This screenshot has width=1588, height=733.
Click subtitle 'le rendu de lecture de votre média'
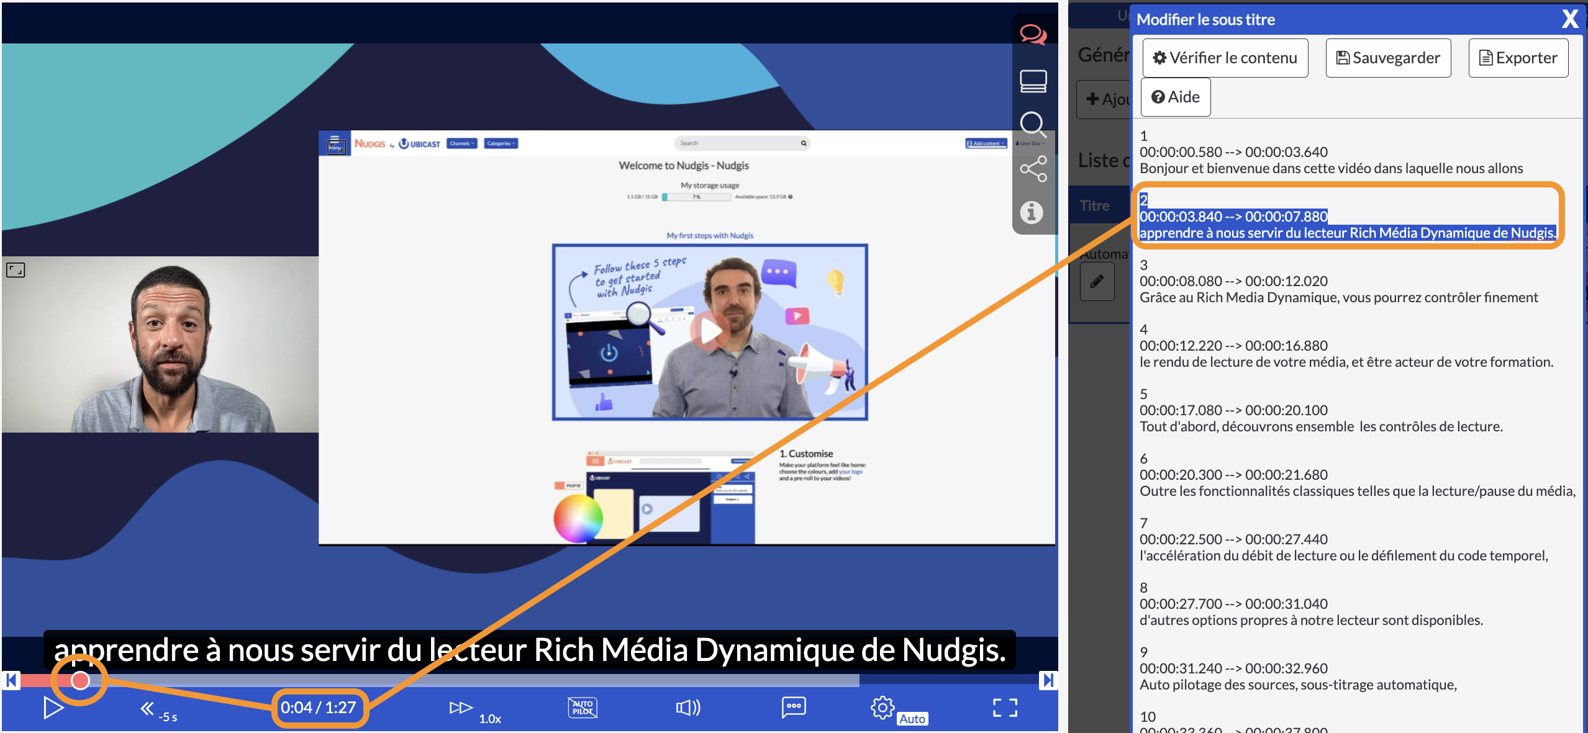pyautogui.click(x=1346, y=362)
